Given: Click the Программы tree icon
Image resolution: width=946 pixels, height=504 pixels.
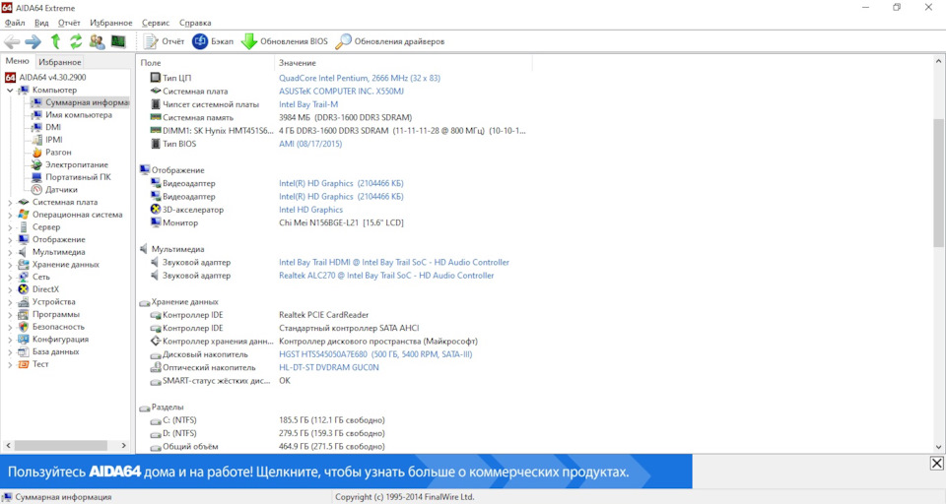Looking at the screenshot, I should pyautogui.click(x=23, y=315).
